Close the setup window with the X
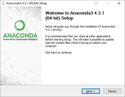Image resolution: width=125 pixels, height=97 pixels. (119, 3)
